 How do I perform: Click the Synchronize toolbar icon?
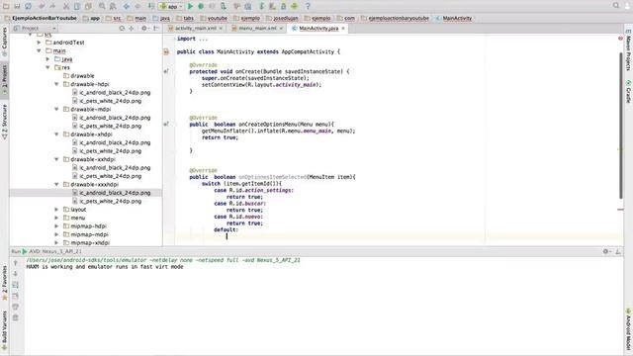coord(28,6)
